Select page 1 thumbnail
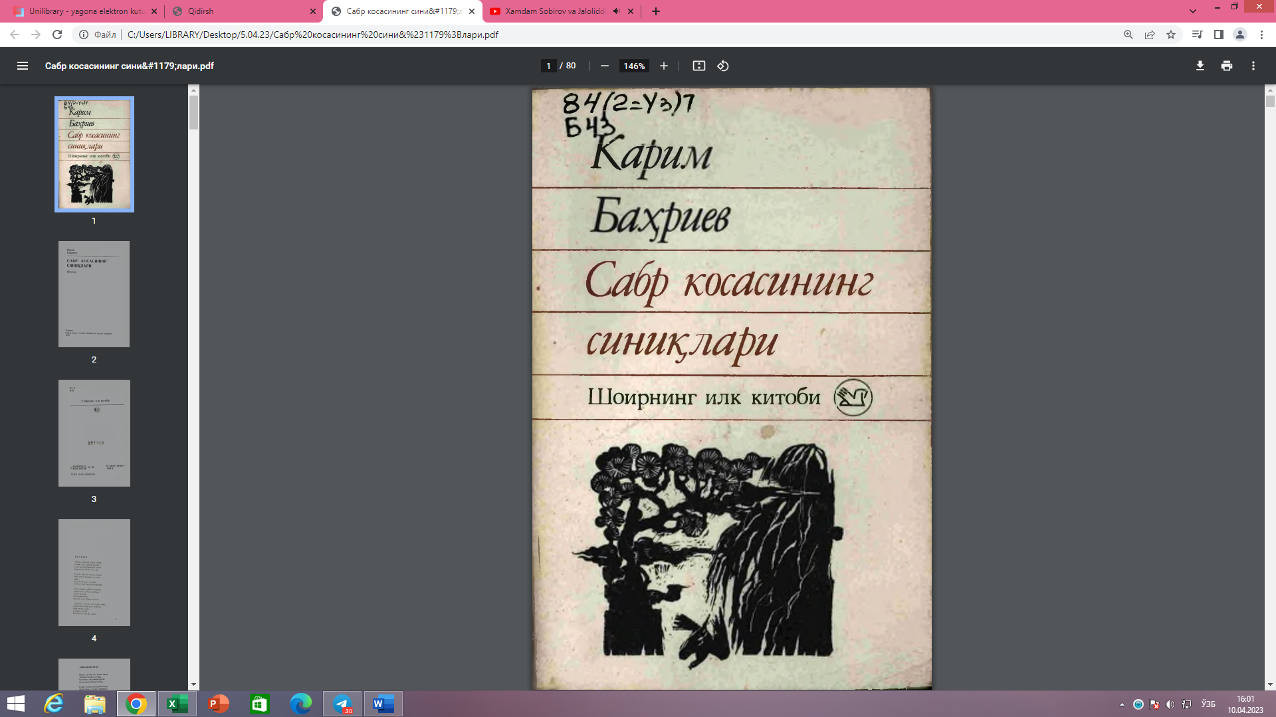1276x717 pixels. [x=94, y=154]
